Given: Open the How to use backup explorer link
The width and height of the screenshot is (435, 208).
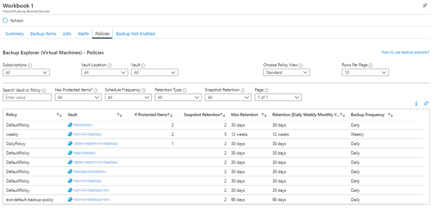Looking at the screenshot, I should [x=405, y=52].
